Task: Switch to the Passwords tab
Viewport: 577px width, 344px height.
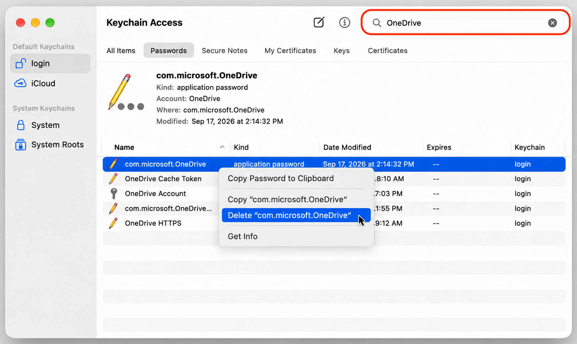Action: point(168,50)
